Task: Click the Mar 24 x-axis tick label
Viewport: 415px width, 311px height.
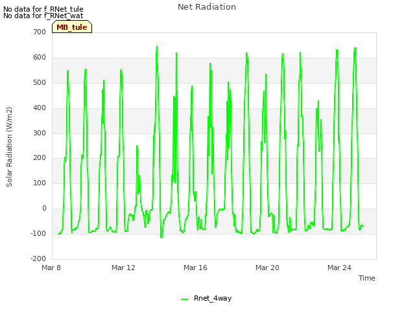Action: (x=339, y=268)
